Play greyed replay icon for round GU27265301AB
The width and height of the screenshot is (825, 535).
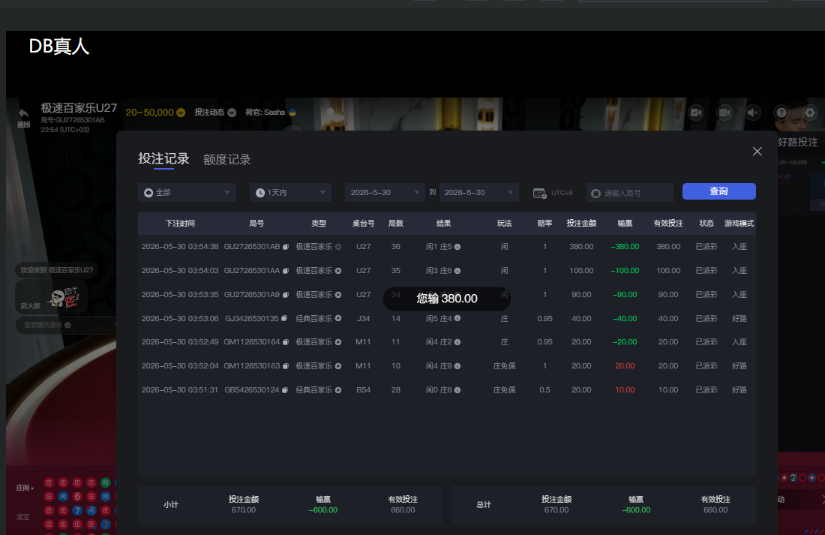[338, 247]
